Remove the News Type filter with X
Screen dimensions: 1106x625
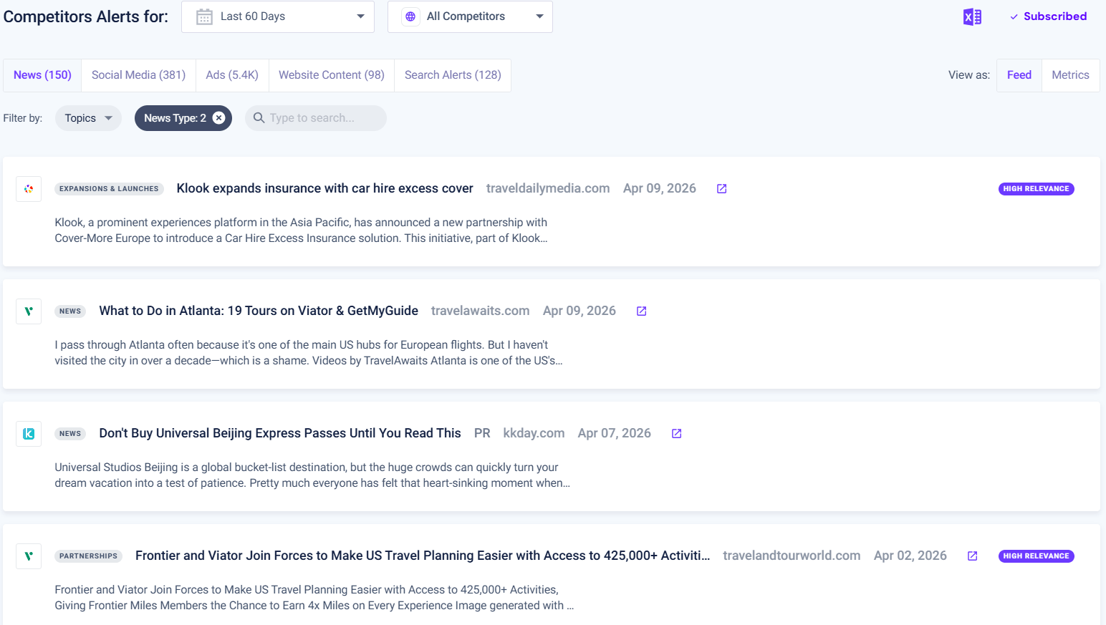[x=219, y=118]
